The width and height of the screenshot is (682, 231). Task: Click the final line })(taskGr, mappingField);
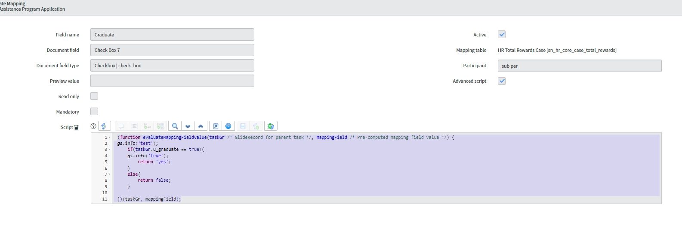[x=149, y=199]
